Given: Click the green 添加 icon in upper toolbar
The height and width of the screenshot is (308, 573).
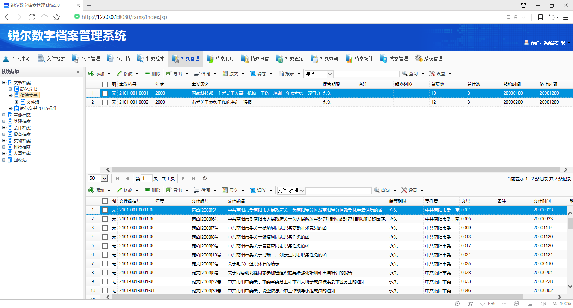Looking at the screenshot, I should coord(91,73).
